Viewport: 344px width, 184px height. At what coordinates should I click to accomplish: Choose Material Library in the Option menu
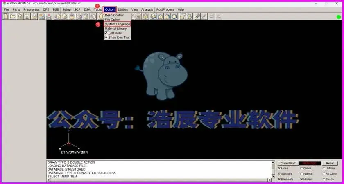115,29
